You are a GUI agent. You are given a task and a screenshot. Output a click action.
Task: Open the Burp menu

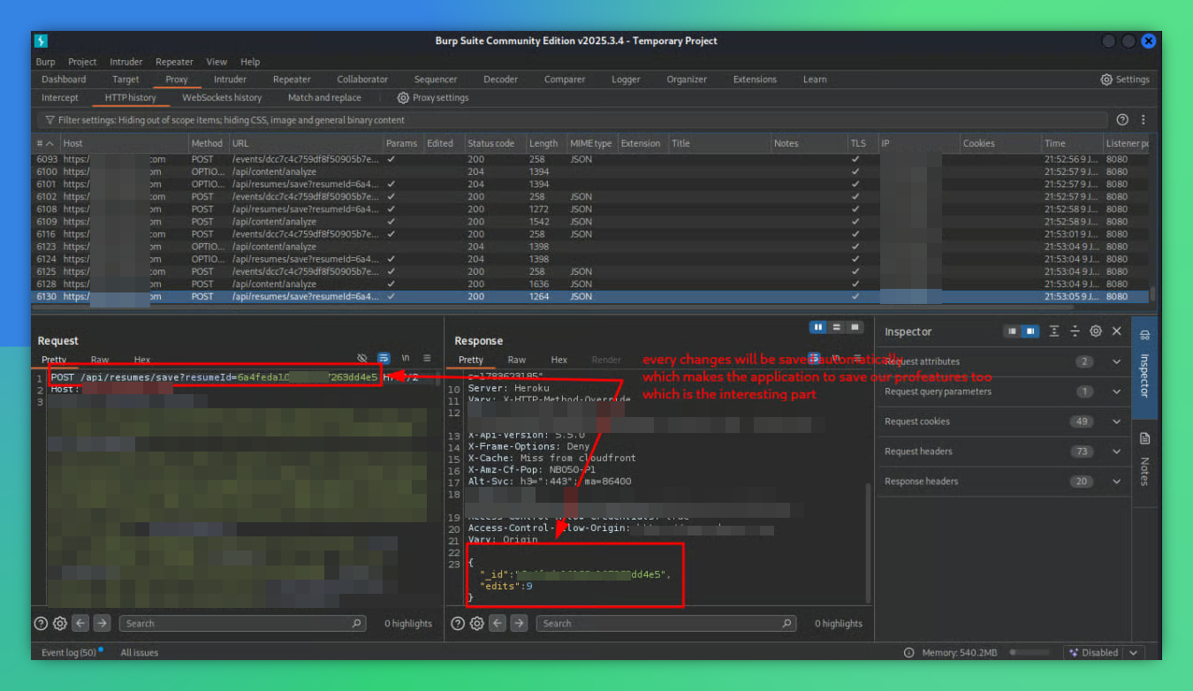click(45, 62)
